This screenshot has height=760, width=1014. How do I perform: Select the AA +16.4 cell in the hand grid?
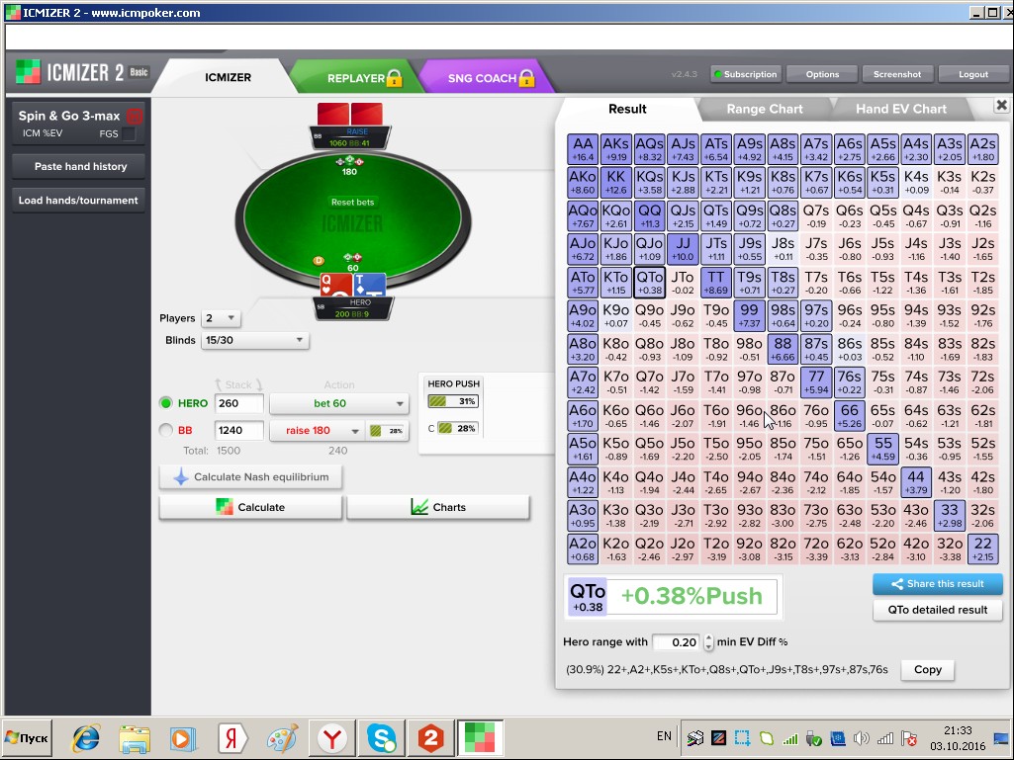(x=583, y=149)
